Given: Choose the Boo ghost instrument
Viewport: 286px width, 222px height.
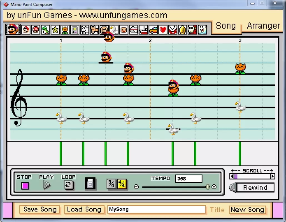Looking at the screenshot, I should (202, 30).
